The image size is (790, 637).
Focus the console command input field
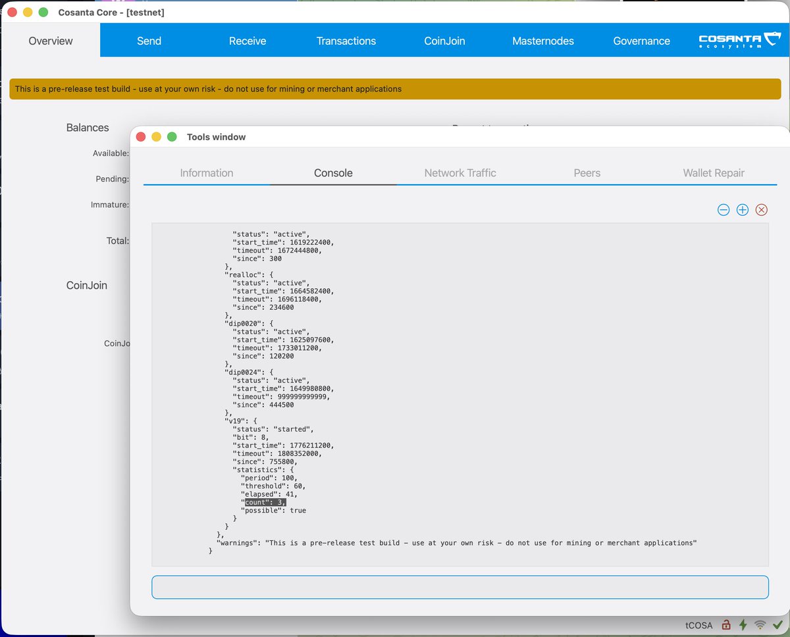click(x=460, y=587)
